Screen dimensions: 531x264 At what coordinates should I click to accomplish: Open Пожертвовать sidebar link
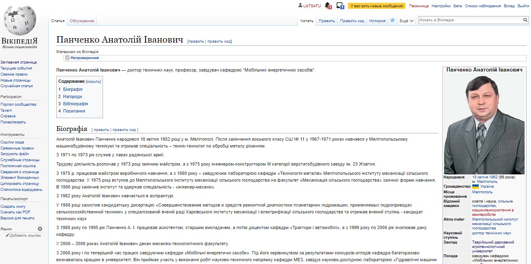coord(13,122)
